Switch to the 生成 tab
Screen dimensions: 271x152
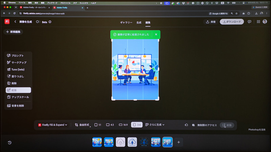tap(139, 22)
